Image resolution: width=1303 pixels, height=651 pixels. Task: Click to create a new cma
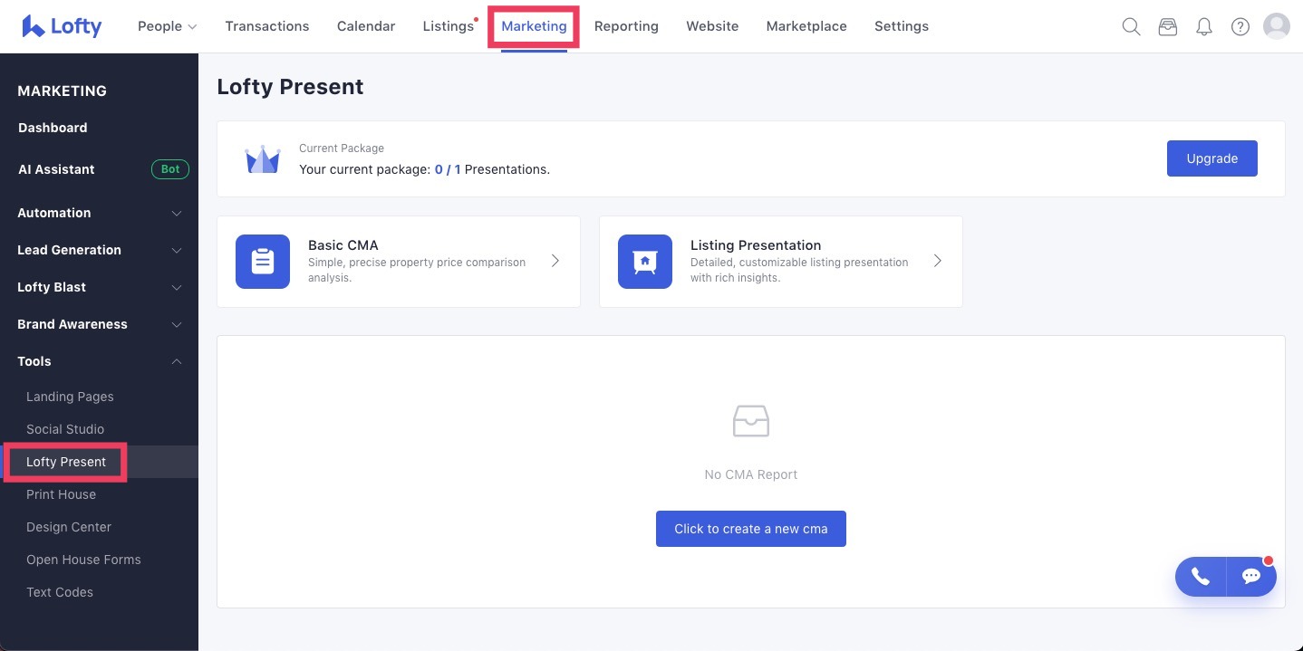(751, 529)
